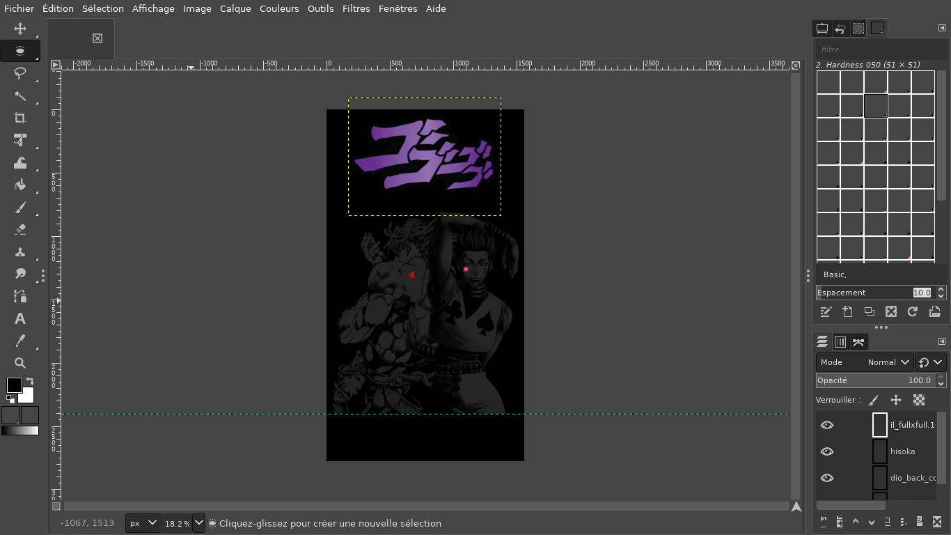
Task: Click edit brush button under Espacement
Action: [x=826, y=311]
